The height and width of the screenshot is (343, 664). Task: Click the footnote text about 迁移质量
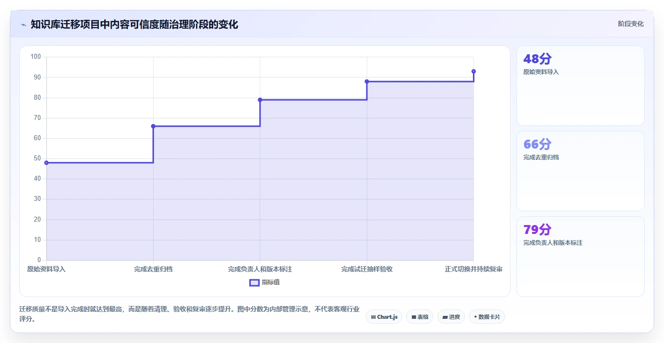190,313
